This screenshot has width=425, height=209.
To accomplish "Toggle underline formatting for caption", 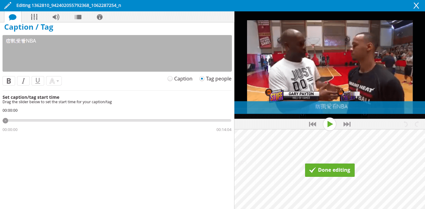I will 38,81.
